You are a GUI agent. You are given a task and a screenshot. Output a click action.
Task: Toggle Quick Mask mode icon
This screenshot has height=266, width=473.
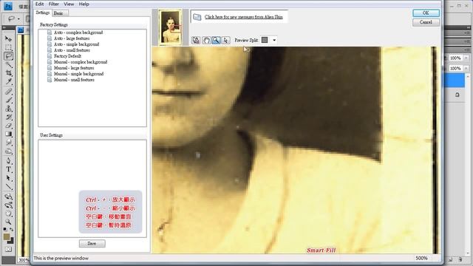8,250
